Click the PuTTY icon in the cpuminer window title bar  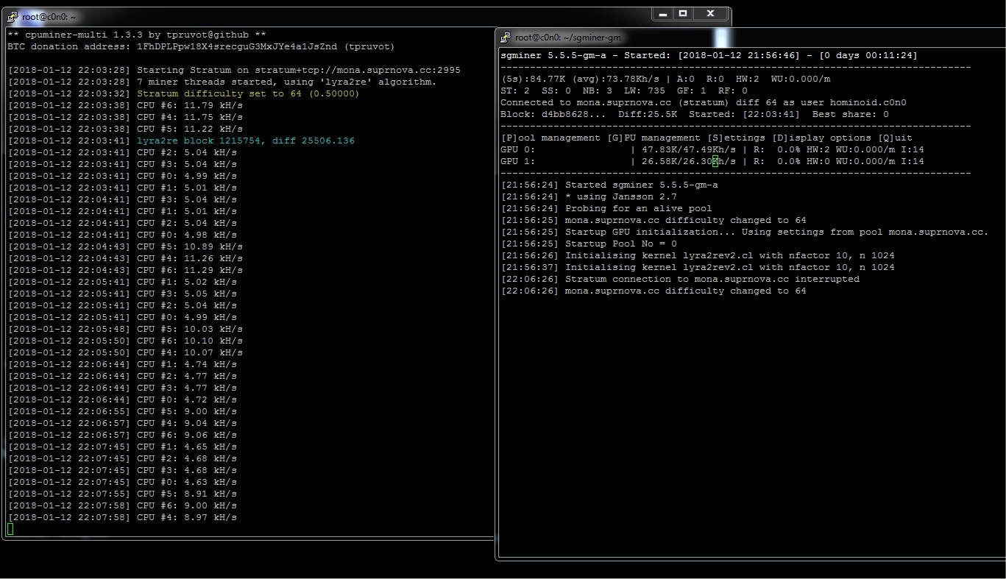pyautogui.click(x=13, y=16)
